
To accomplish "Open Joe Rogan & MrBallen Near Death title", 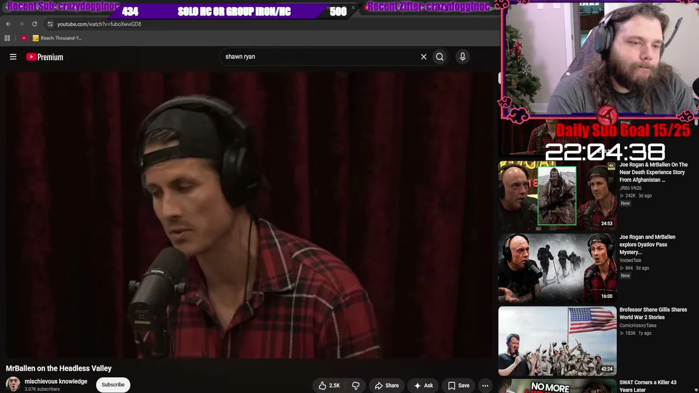I will (x=653, y=172).
